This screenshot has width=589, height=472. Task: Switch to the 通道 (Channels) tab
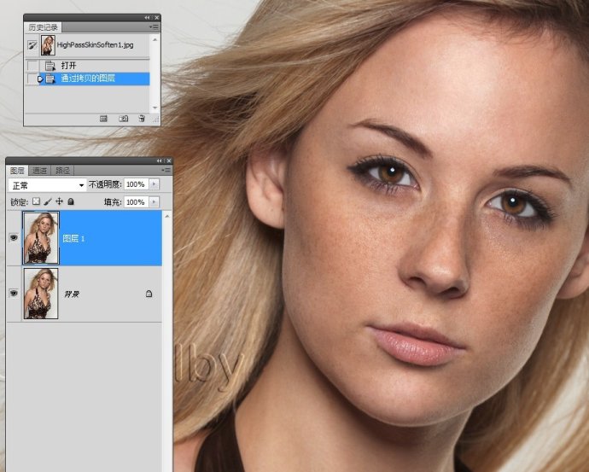coord(39,171)
